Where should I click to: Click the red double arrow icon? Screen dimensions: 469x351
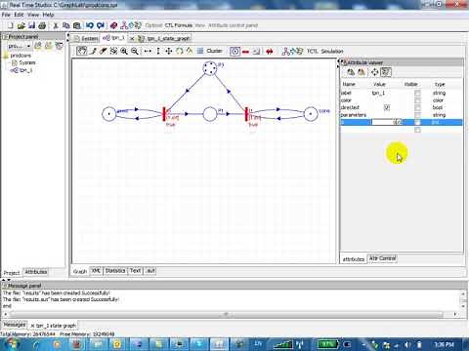[x=270, y=52]
